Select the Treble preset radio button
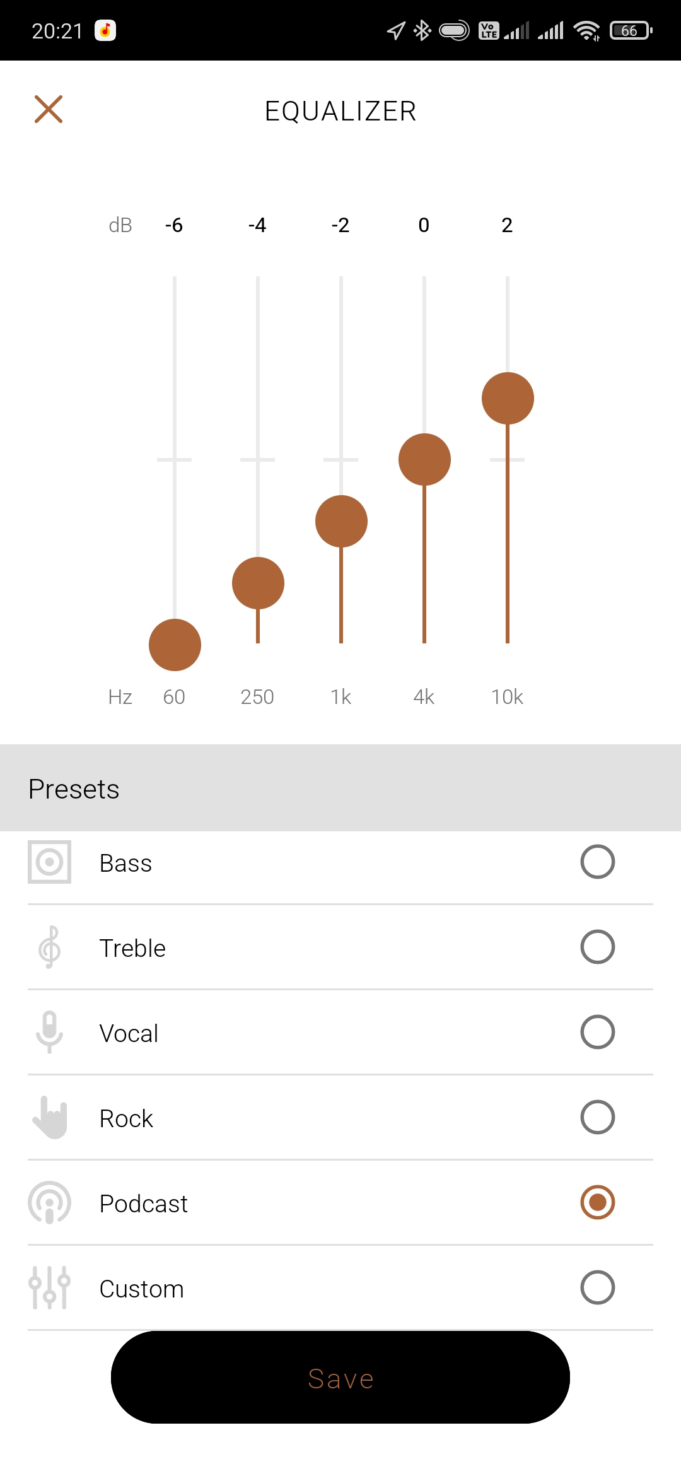This screenshot has width=681, height=1476. coord(597,947)
